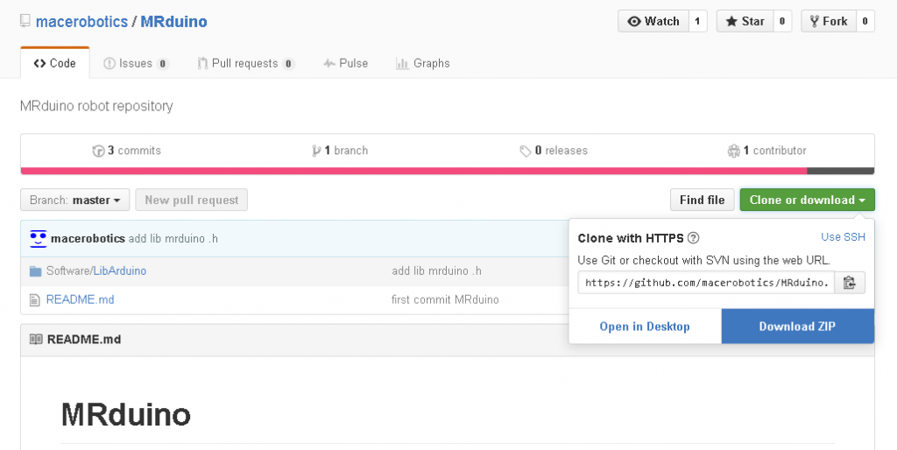Copy clone URL with clipboard icon
The image size is (897, 450).
click(849, 283)
